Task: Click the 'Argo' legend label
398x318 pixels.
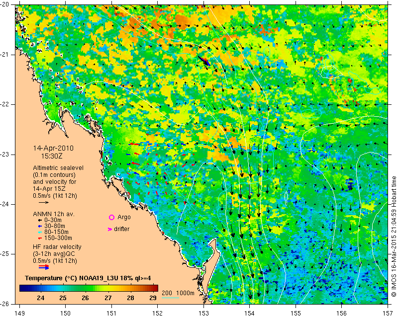Action: [124, 217]
